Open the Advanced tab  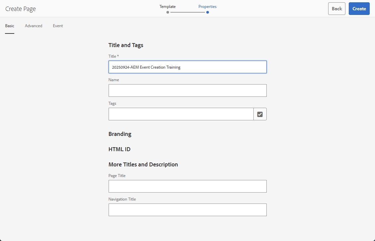pos(34,26)
